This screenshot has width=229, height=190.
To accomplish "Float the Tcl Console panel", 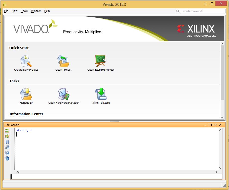I will (215, 125).
